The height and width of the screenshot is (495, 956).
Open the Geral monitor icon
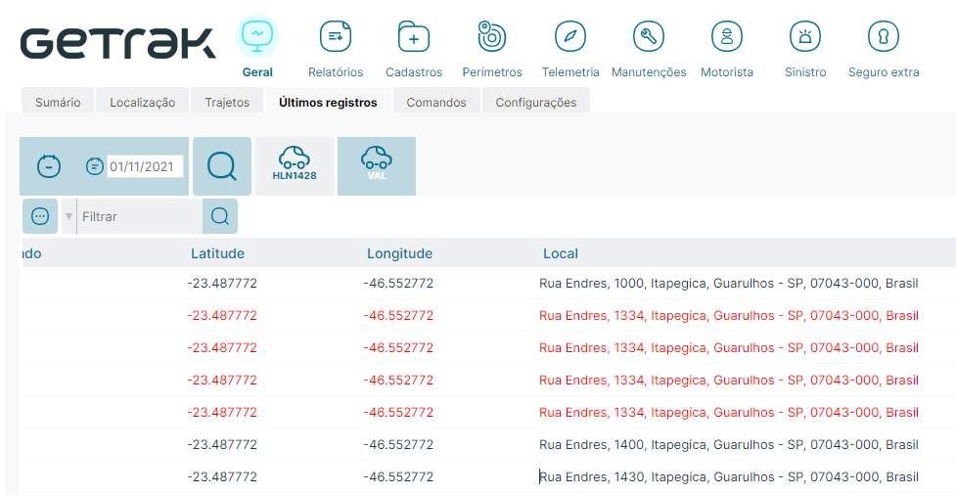(x=257, y=36)
